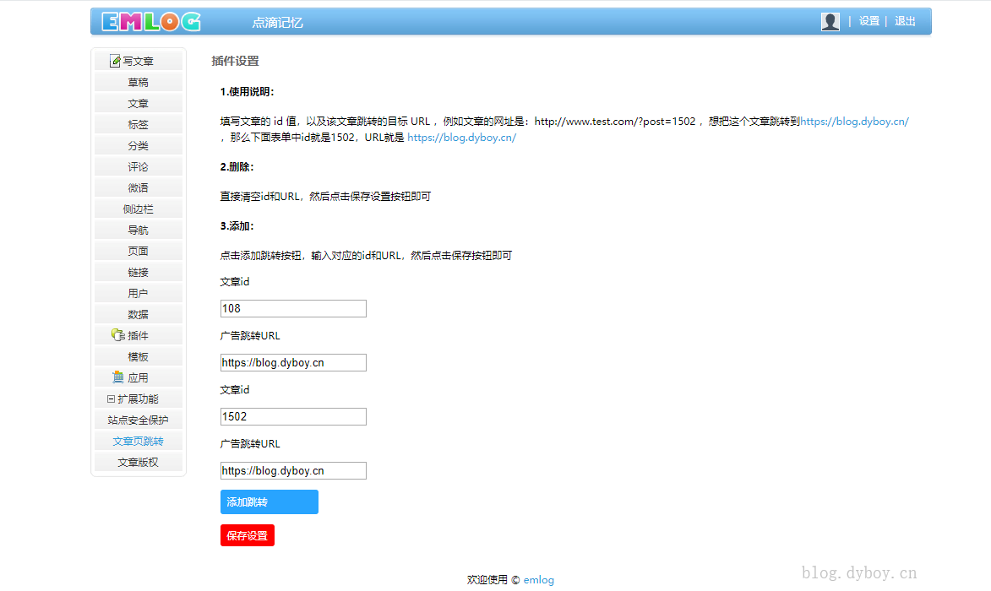
Task: Click the emlog link in the footer
Action: click(x=538, y=579)
